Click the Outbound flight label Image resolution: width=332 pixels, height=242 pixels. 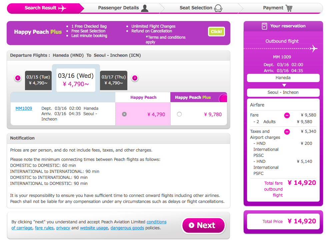(x=282, y=41)
